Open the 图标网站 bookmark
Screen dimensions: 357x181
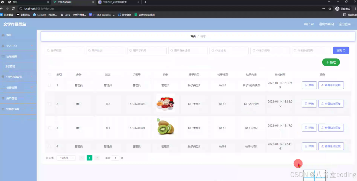click(23, 15)
